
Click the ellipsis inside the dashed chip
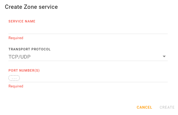coord(14,79)
